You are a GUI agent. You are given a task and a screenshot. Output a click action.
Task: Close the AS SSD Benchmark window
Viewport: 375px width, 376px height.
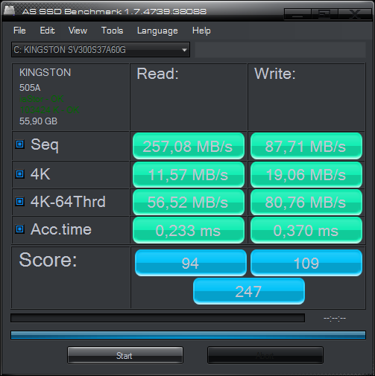[355, 14]
